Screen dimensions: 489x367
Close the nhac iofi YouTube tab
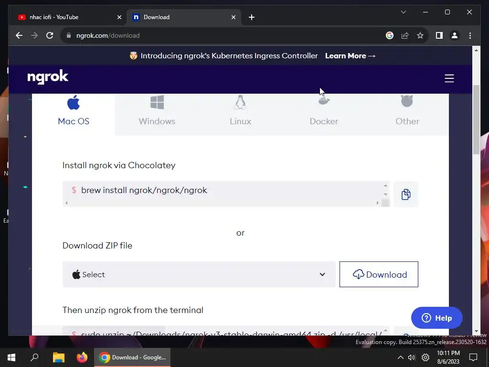pos(119,17)
